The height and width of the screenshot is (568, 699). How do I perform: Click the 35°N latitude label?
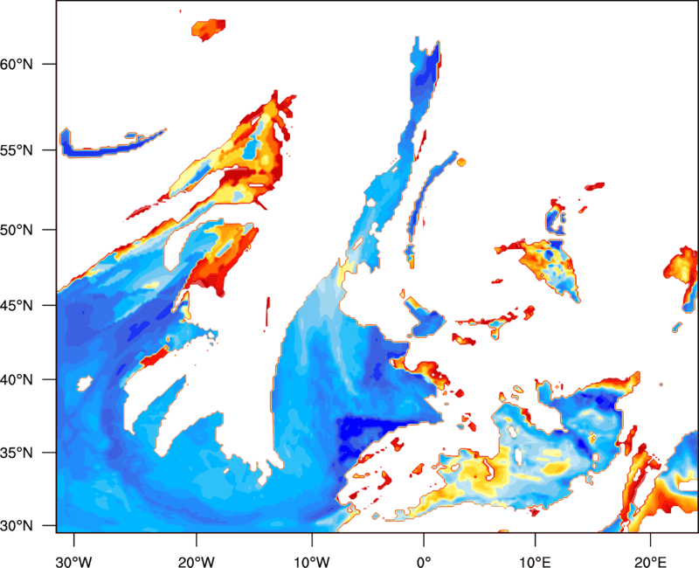click(17, 453)
